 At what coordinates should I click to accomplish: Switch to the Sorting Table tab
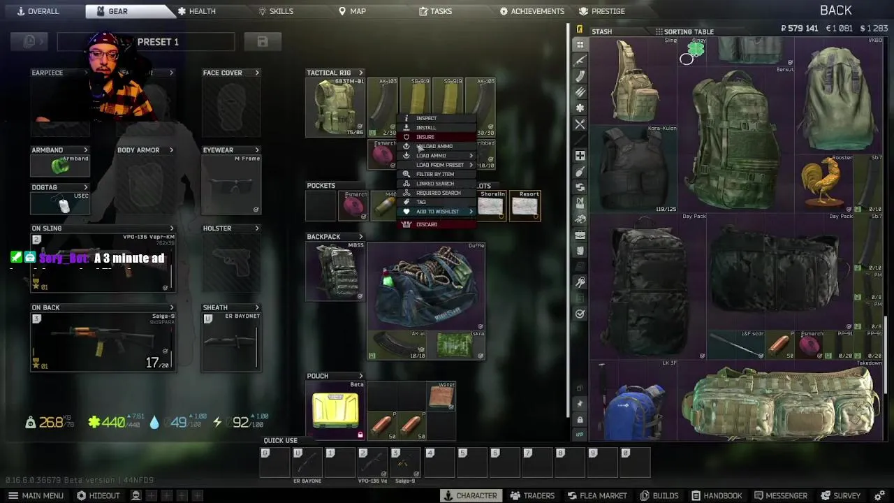684,31
